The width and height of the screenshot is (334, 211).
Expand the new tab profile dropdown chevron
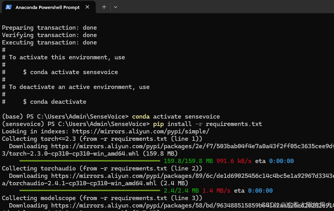[116, 7]
